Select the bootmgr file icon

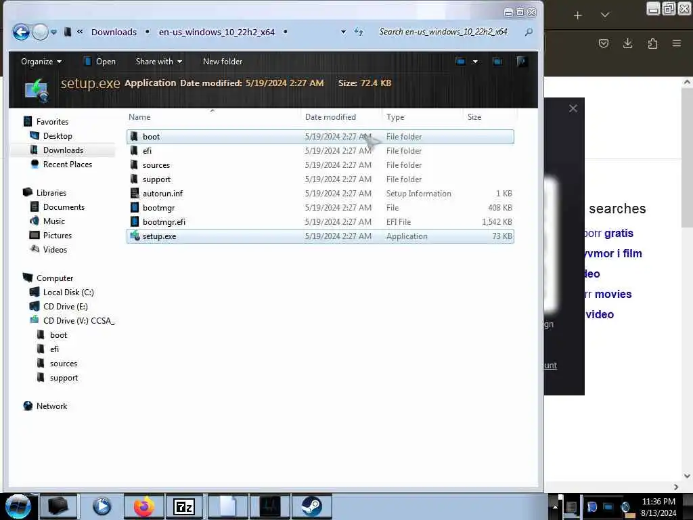click(x=135, y=207)
